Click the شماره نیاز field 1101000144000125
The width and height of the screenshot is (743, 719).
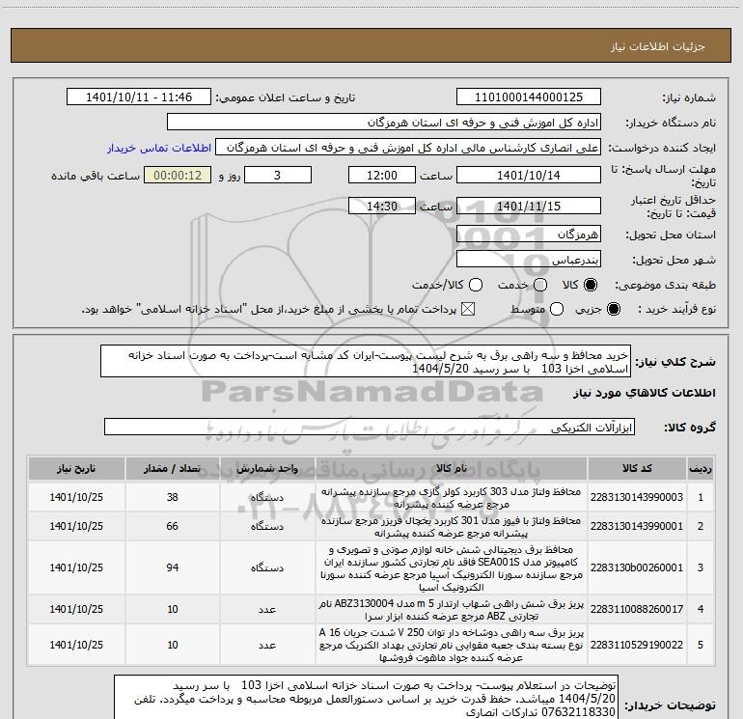pyautogui.click(x=529, y=97)
